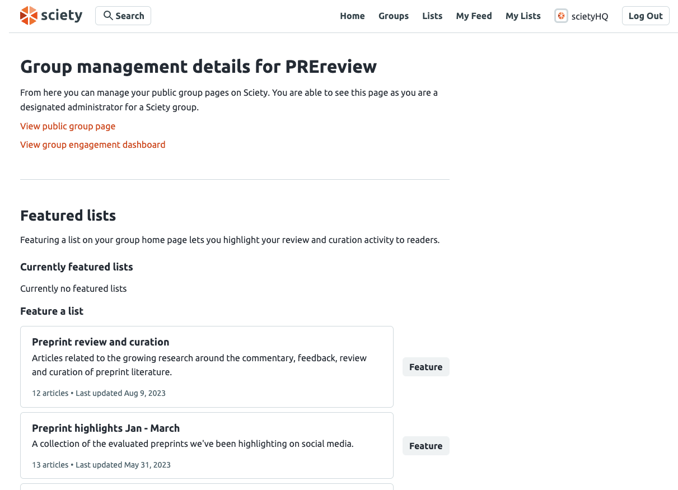
Task: Open the Preprint review and curation title
Action: pos(101,342)
